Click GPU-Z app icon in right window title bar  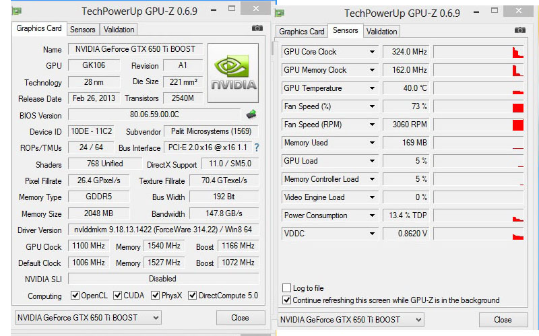point(279,13)
